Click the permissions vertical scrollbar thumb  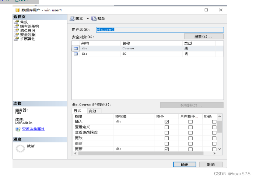(x=220, y=127)
